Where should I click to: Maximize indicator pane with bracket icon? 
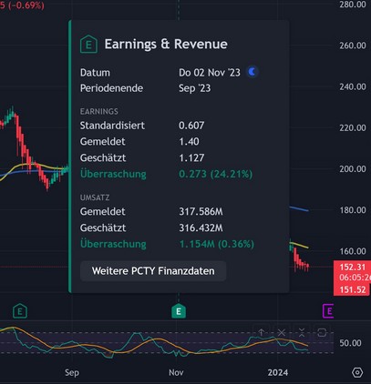click(x=322, y=333)
